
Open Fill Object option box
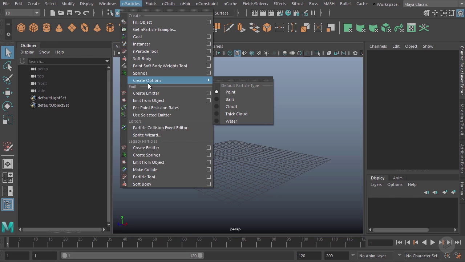(x=209, y=22)
